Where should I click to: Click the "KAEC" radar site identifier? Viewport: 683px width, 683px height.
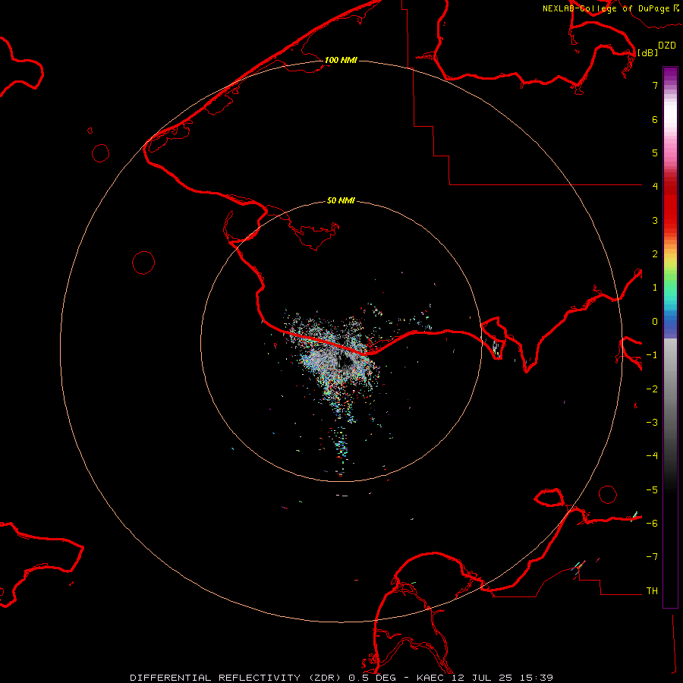(x=432, y=678)
